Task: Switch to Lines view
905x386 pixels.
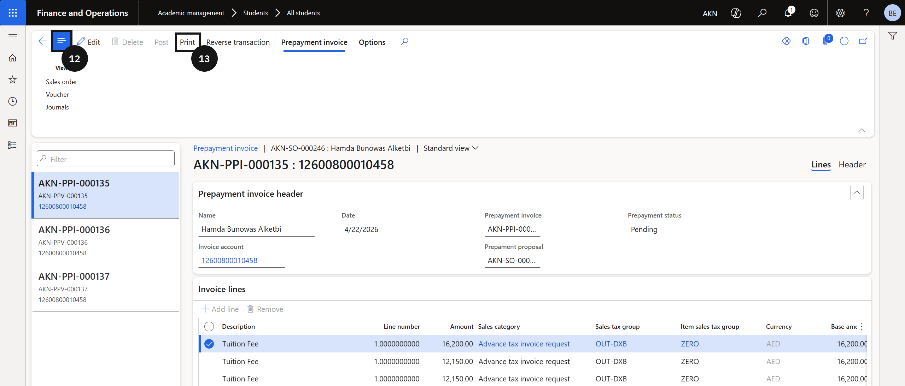Action: pos(821,165)
